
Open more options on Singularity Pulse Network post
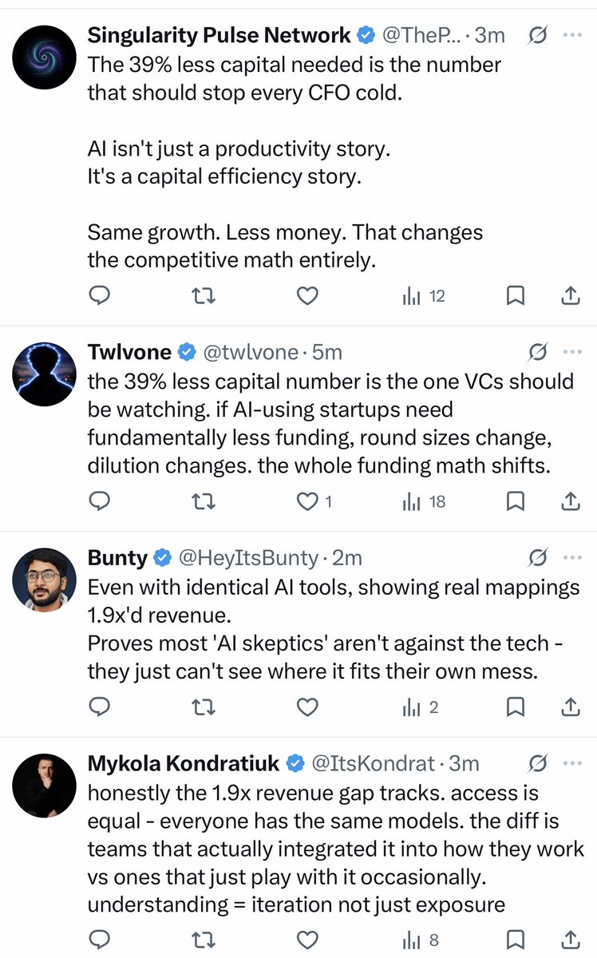[x=572, y=35]
